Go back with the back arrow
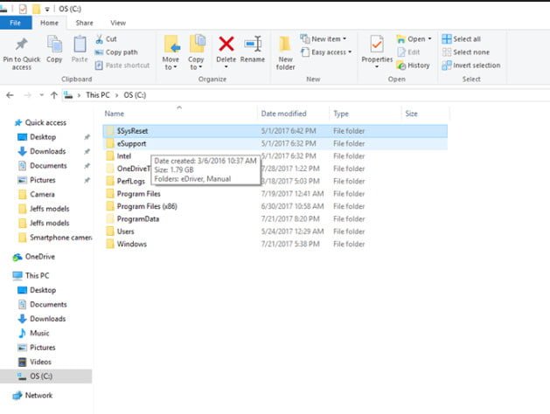 10,95
